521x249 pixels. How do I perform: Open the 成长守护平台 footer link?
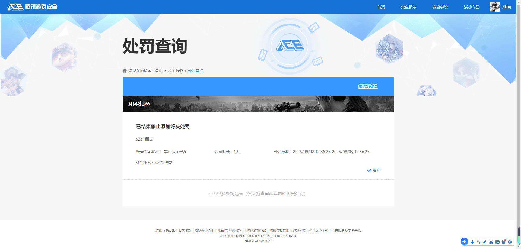pyautogui.click(x=318, y=231)
